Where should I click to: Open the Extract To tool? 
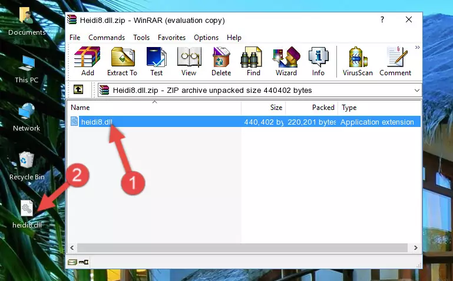[x=122, y=61]
